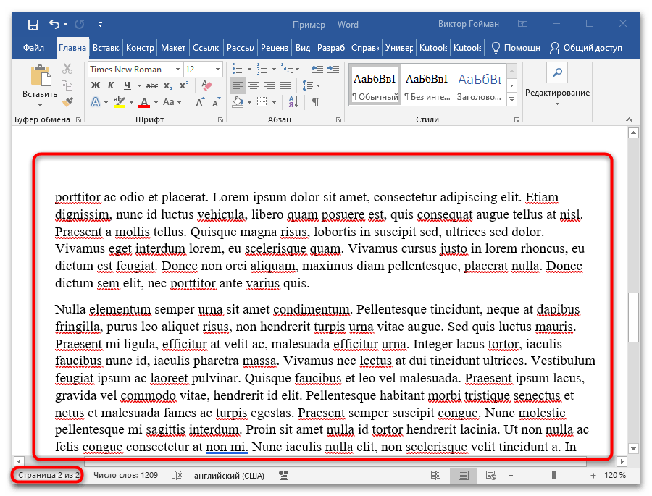Switch to read mode view icon

point(436,475)
